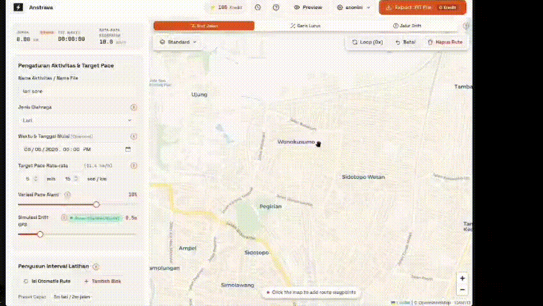
Task: Click the Tambah Blok button
Action: pyautogui.click(x=102, y=282)
